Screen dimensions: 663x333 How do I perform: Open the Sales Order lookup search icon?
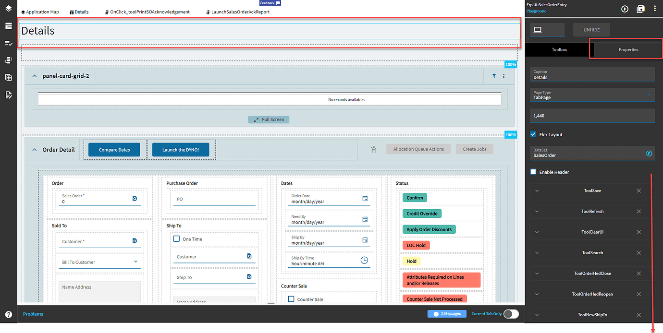(135, 198)
